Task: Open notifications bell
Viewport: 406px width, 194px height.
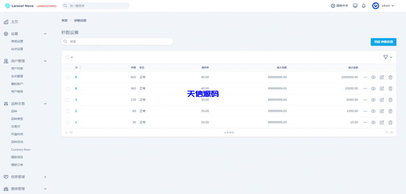Action: click(x=364, y=6)
